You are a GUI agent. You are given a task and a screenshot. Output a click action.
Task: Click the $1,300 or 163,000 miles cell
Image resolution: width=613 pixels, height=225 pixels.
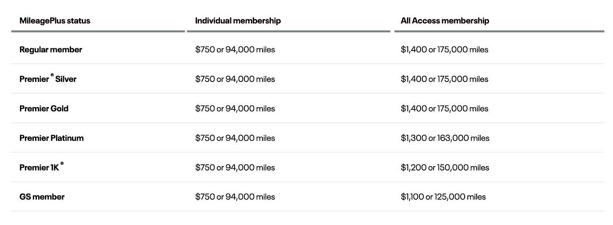445,138
